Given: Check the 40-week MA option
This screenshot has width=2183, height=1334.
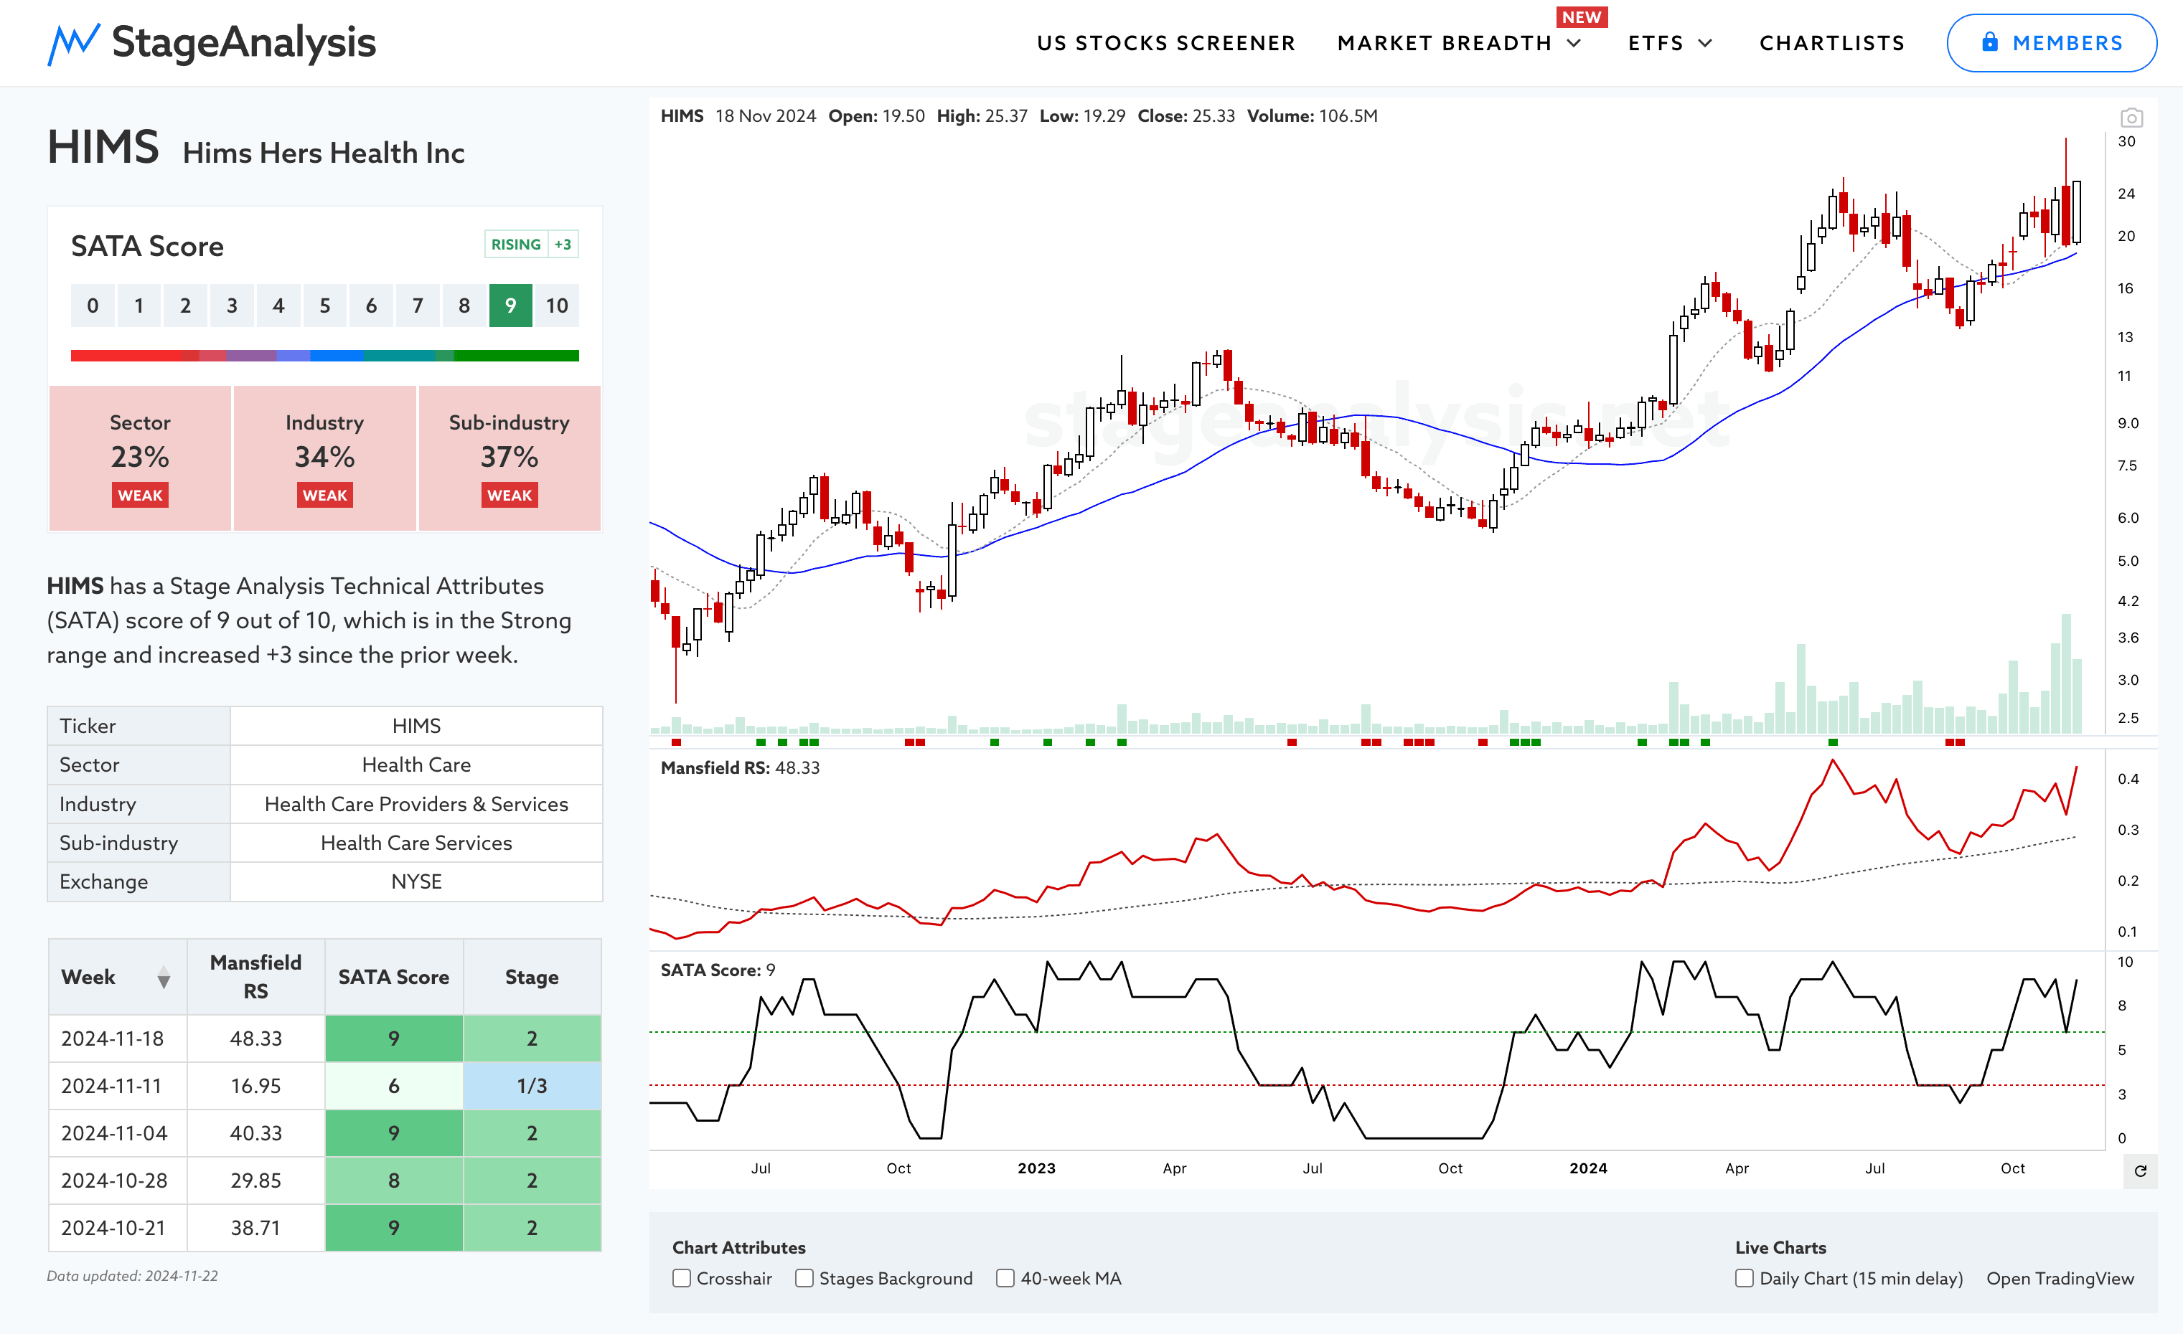Looking at the screenshot, I should 1005,1278.
